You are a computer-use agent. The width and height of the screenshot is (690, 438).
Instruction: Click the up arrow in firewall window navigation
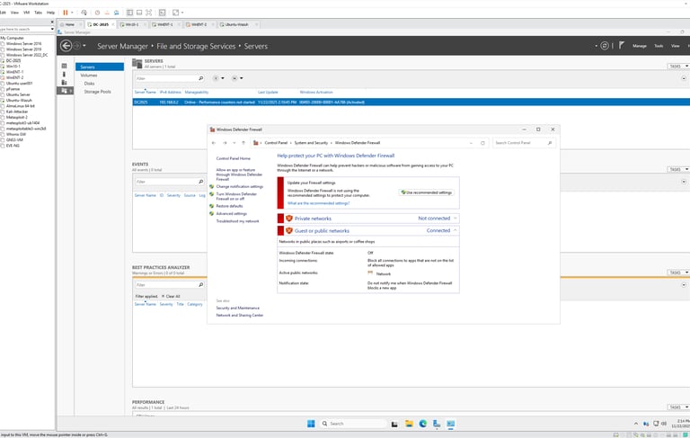point(243,143)
